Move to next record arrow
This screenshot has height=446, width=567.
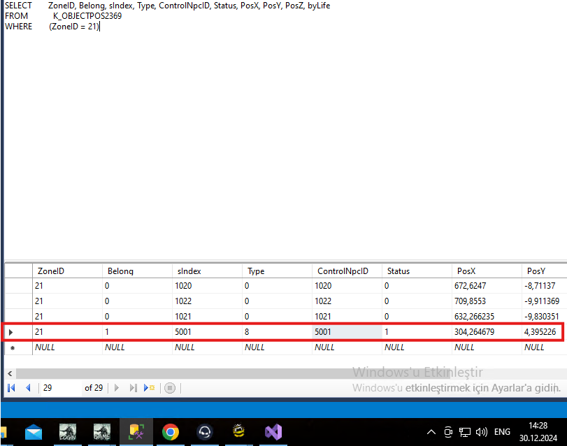tap(117, 388)
